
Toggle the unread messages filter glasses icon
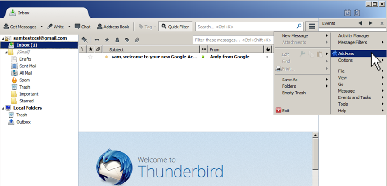(97, 40)
